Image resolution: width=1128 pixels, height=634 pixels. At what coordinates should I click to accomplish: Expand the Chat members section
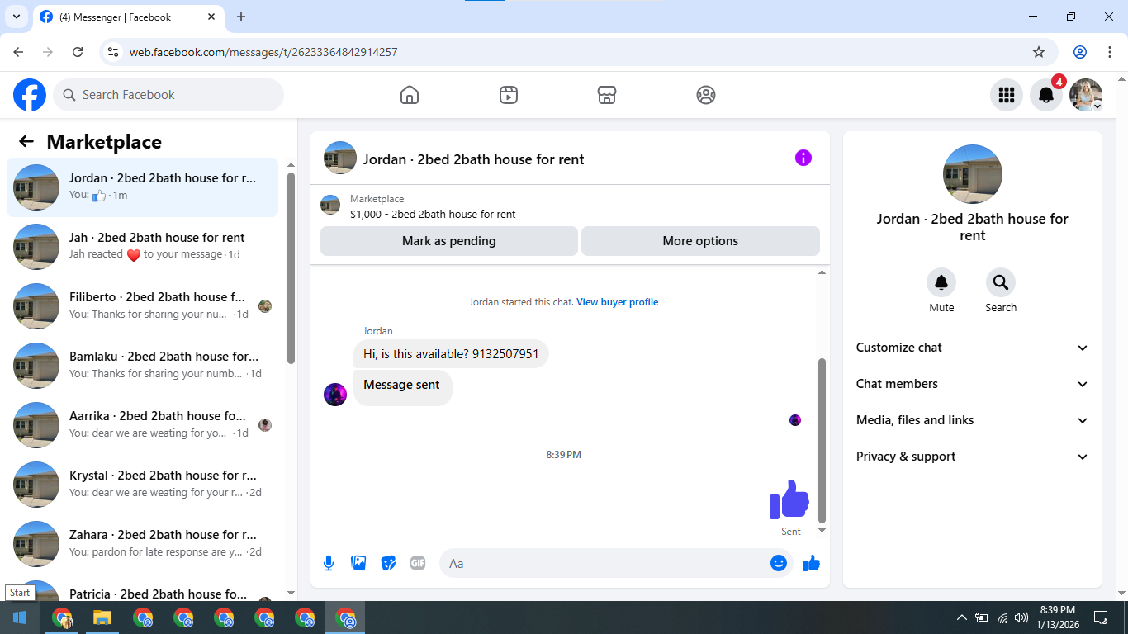pyautogui.click(x=973, y=384)
